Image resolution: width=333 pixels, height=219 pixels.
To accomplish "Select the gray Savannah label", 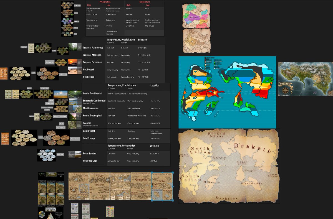I will coord(49,62).
